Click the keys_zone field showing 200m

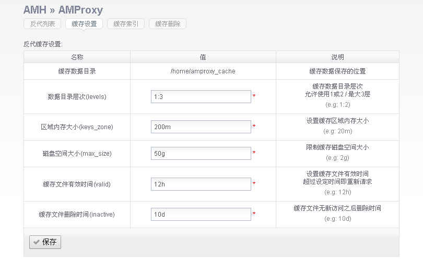[201, 127]
